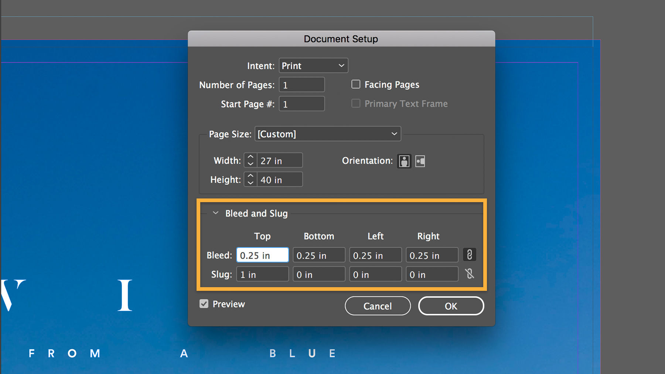Uncheck the Preview checkbox
The image size is (665, 374).
click(x=204, y=303)
